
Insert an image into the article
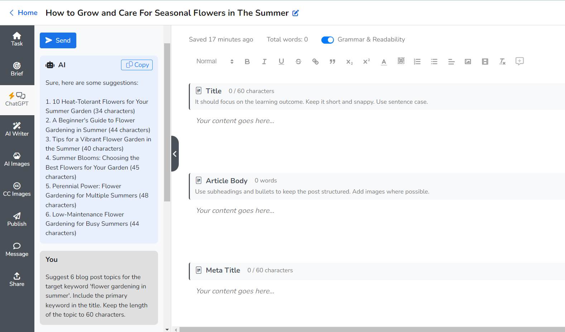pyautogui.click(x=468, y=61)
